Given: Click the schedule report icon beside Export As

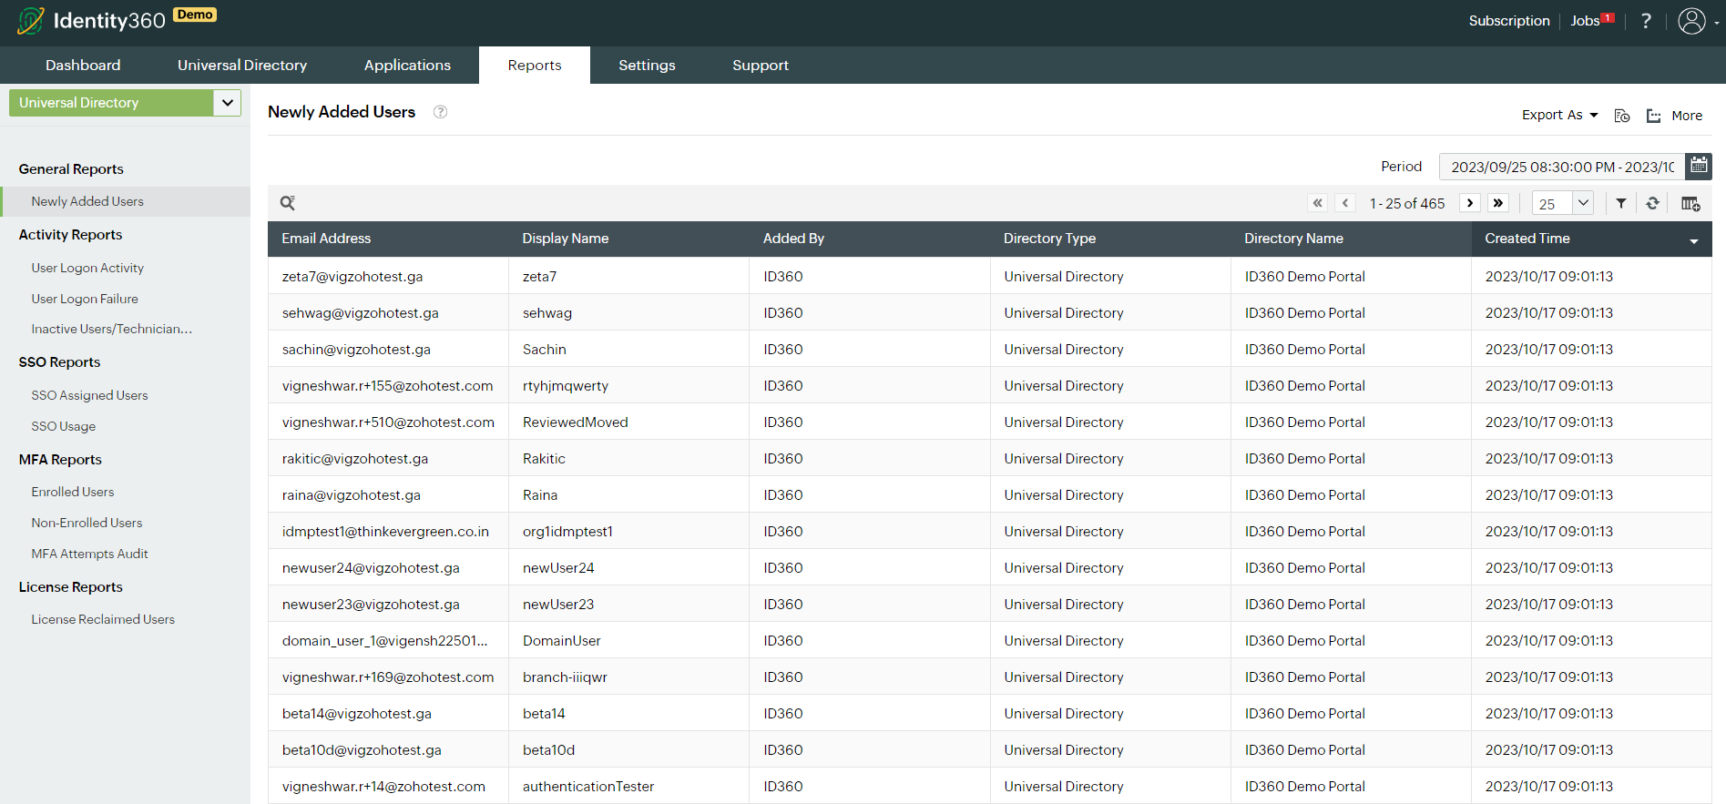Looking at the screenshot, I should point(1621,116).
